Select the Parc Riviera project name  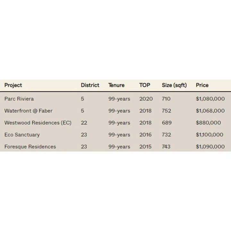click(19, 99)
